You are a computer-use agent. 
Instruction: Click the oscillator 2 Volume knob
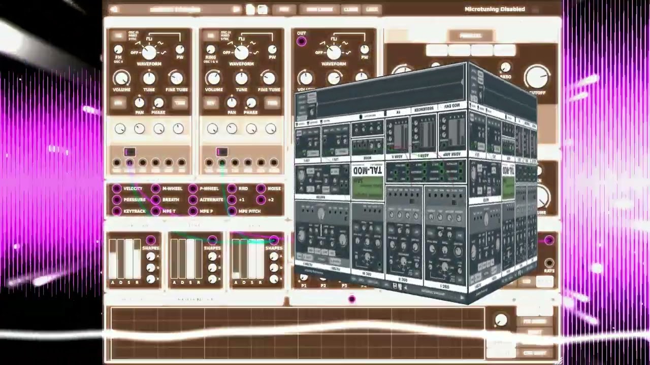coord(214,78)
